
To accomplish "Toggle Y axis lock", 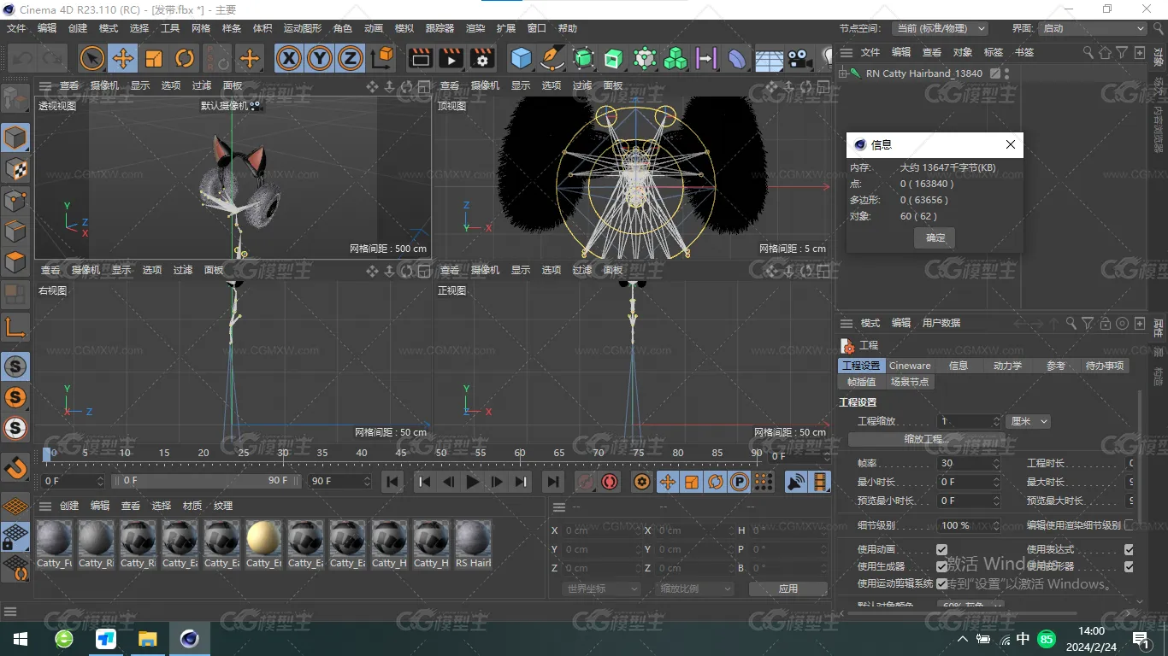I will 320,58.
